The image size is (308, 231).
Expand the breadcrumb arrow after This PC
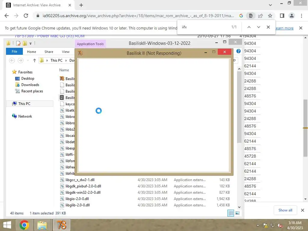(66, 60)
